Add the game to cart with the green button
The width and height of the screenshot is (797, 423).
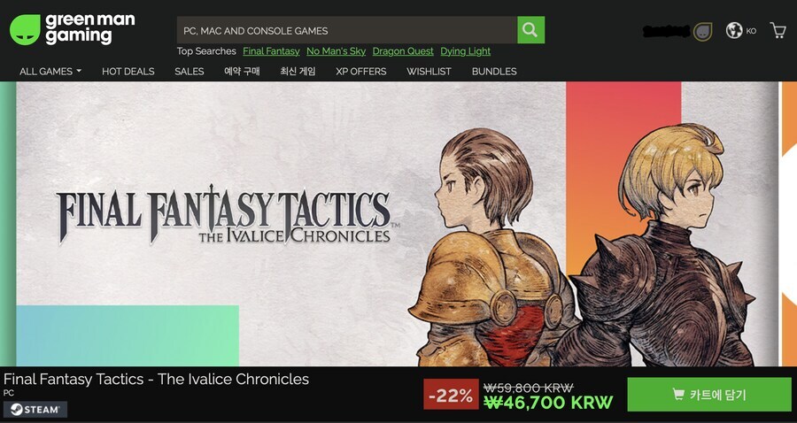click(x=709, y=394)
